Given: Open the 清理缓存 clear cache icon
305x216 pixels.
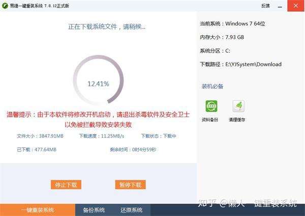Looking at the screenshot, I should [238, 106].
